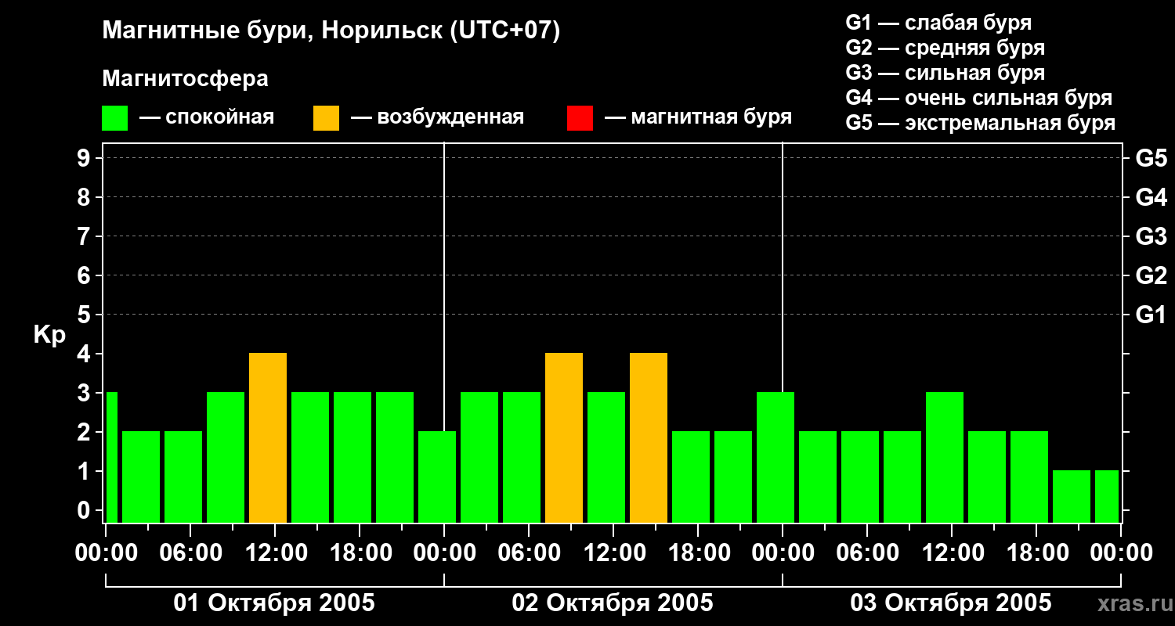Click the 'G1 — слабая буря' description
Viewport: 1175px width, 626px height.
[x=938, y=23]
